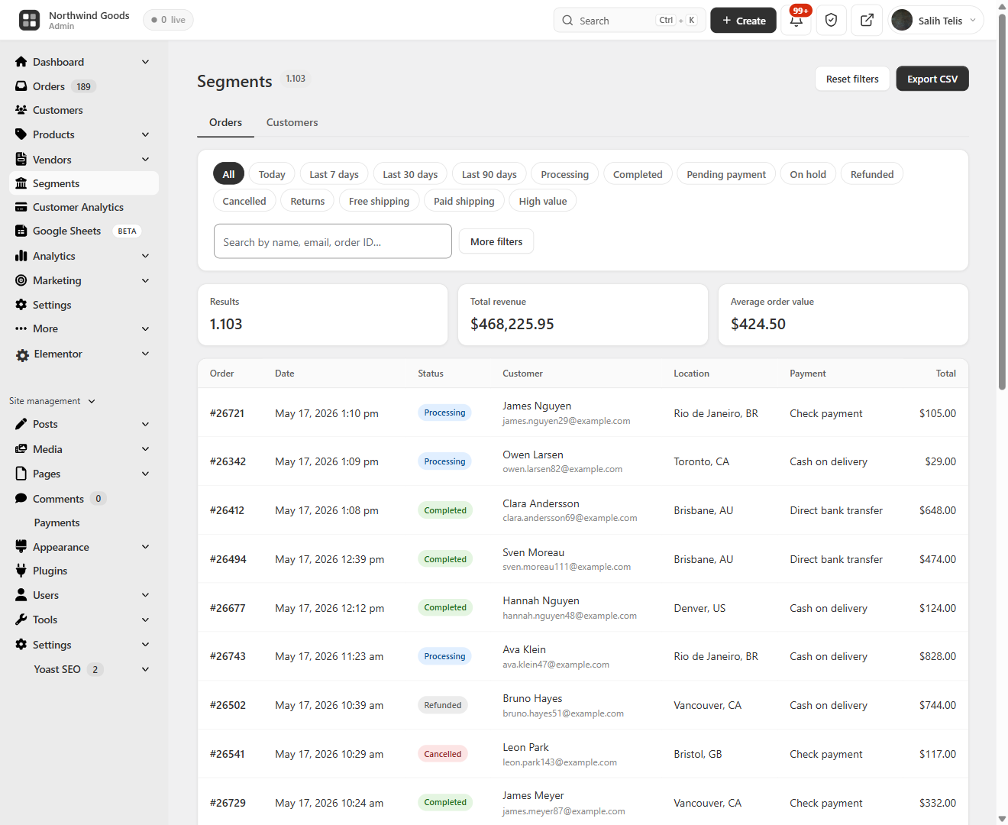This screenshot has width=1008, height=825.
Task: Click the order search input field
Action: tap(333, 241)
